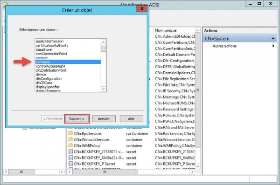Click CN=AdminSDHolder unique name
This screenshot has width=280, height=185.
coord(175,36)
